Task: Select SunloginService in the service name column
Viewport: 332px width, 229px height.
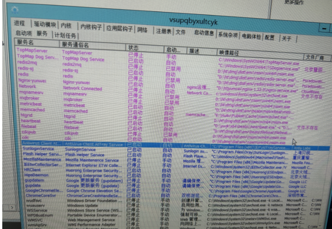Action: click(x=38, y=149)
